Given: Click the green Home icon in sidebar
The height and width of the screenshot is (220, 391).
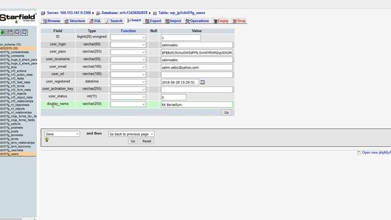Looking at the screenshot, I should pyautogui.click(x=2, y=32).
